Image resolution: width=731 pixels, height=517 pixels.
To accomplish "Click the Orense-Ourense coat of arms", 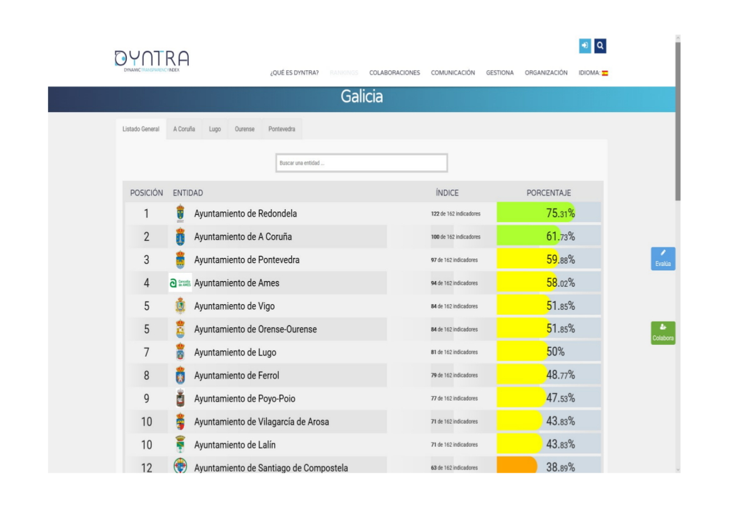I will 180,329.
